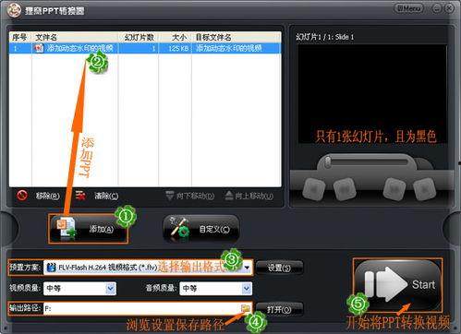Sort the list by the 序号 column header
The image size is (461, 334).
coord(20,37)
